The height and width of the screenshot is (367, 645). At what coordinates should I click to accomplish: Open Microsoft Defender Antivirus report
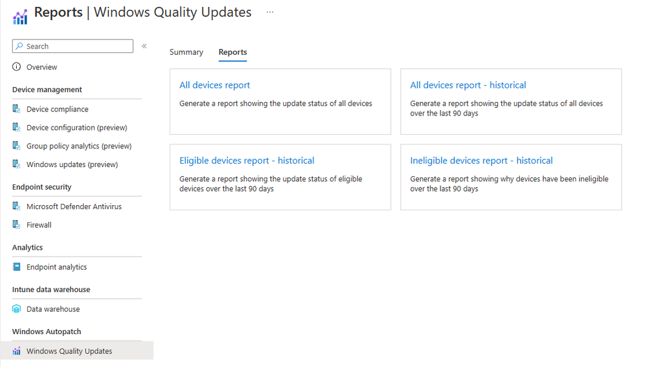[x=74, y=206]
